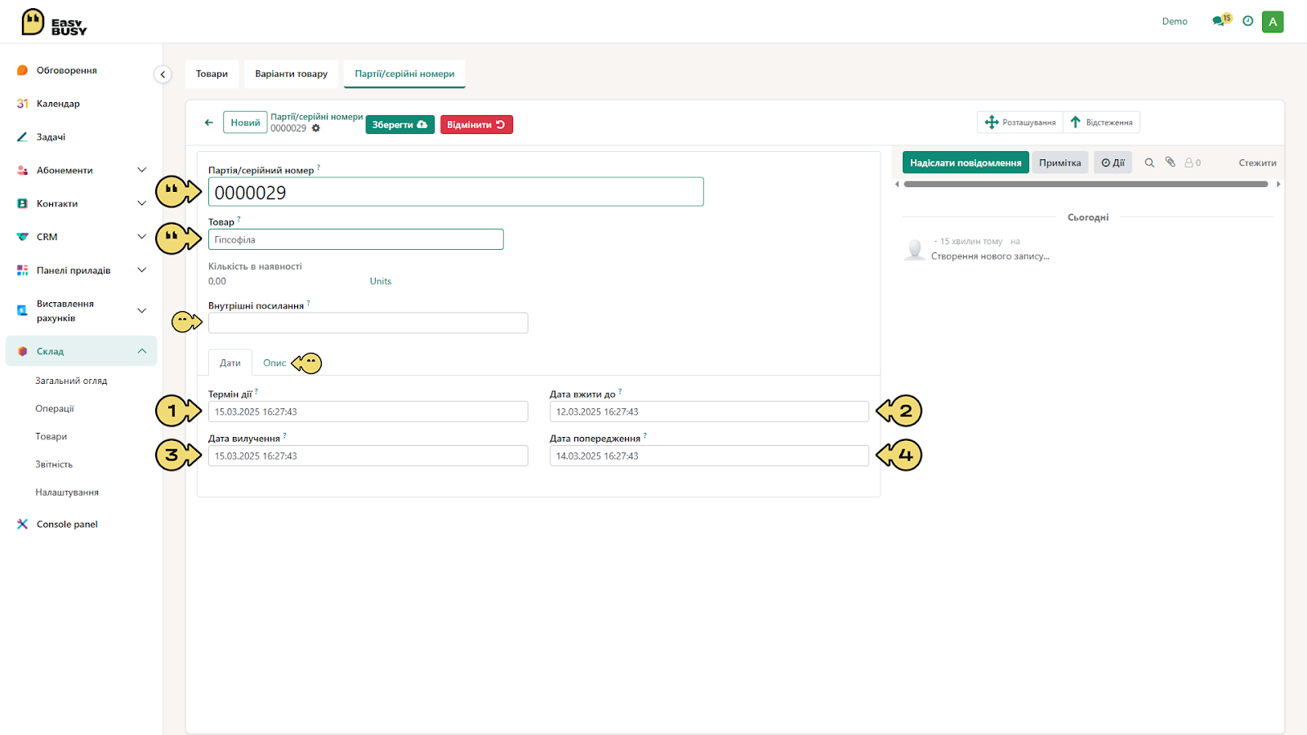Open the Дії actions dropdown
This screenshot has width=1307, height=735.
[x=1113, y=163]
